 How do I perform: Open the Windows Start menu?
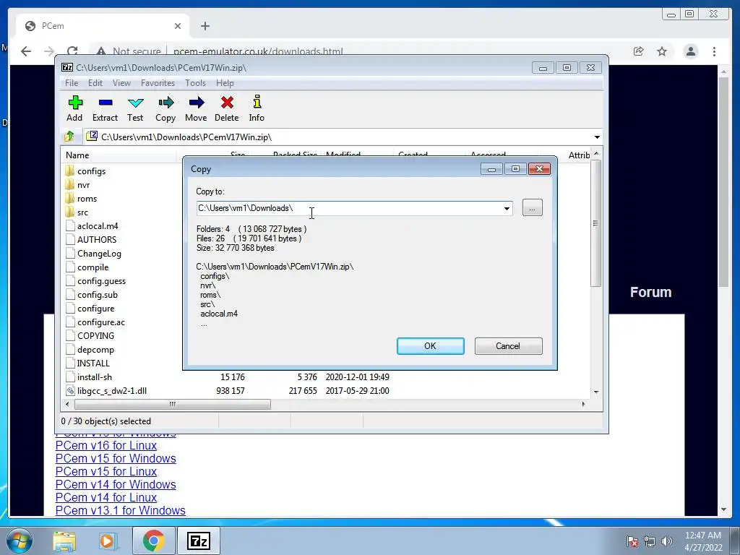click(19, 541)
